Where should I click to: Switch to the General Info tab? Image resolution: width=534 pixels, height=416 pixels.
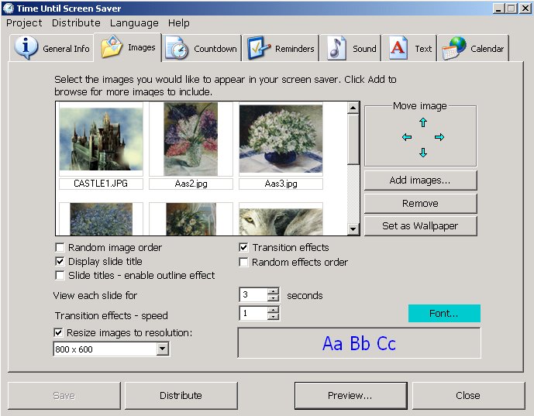[x=51, y=48]
